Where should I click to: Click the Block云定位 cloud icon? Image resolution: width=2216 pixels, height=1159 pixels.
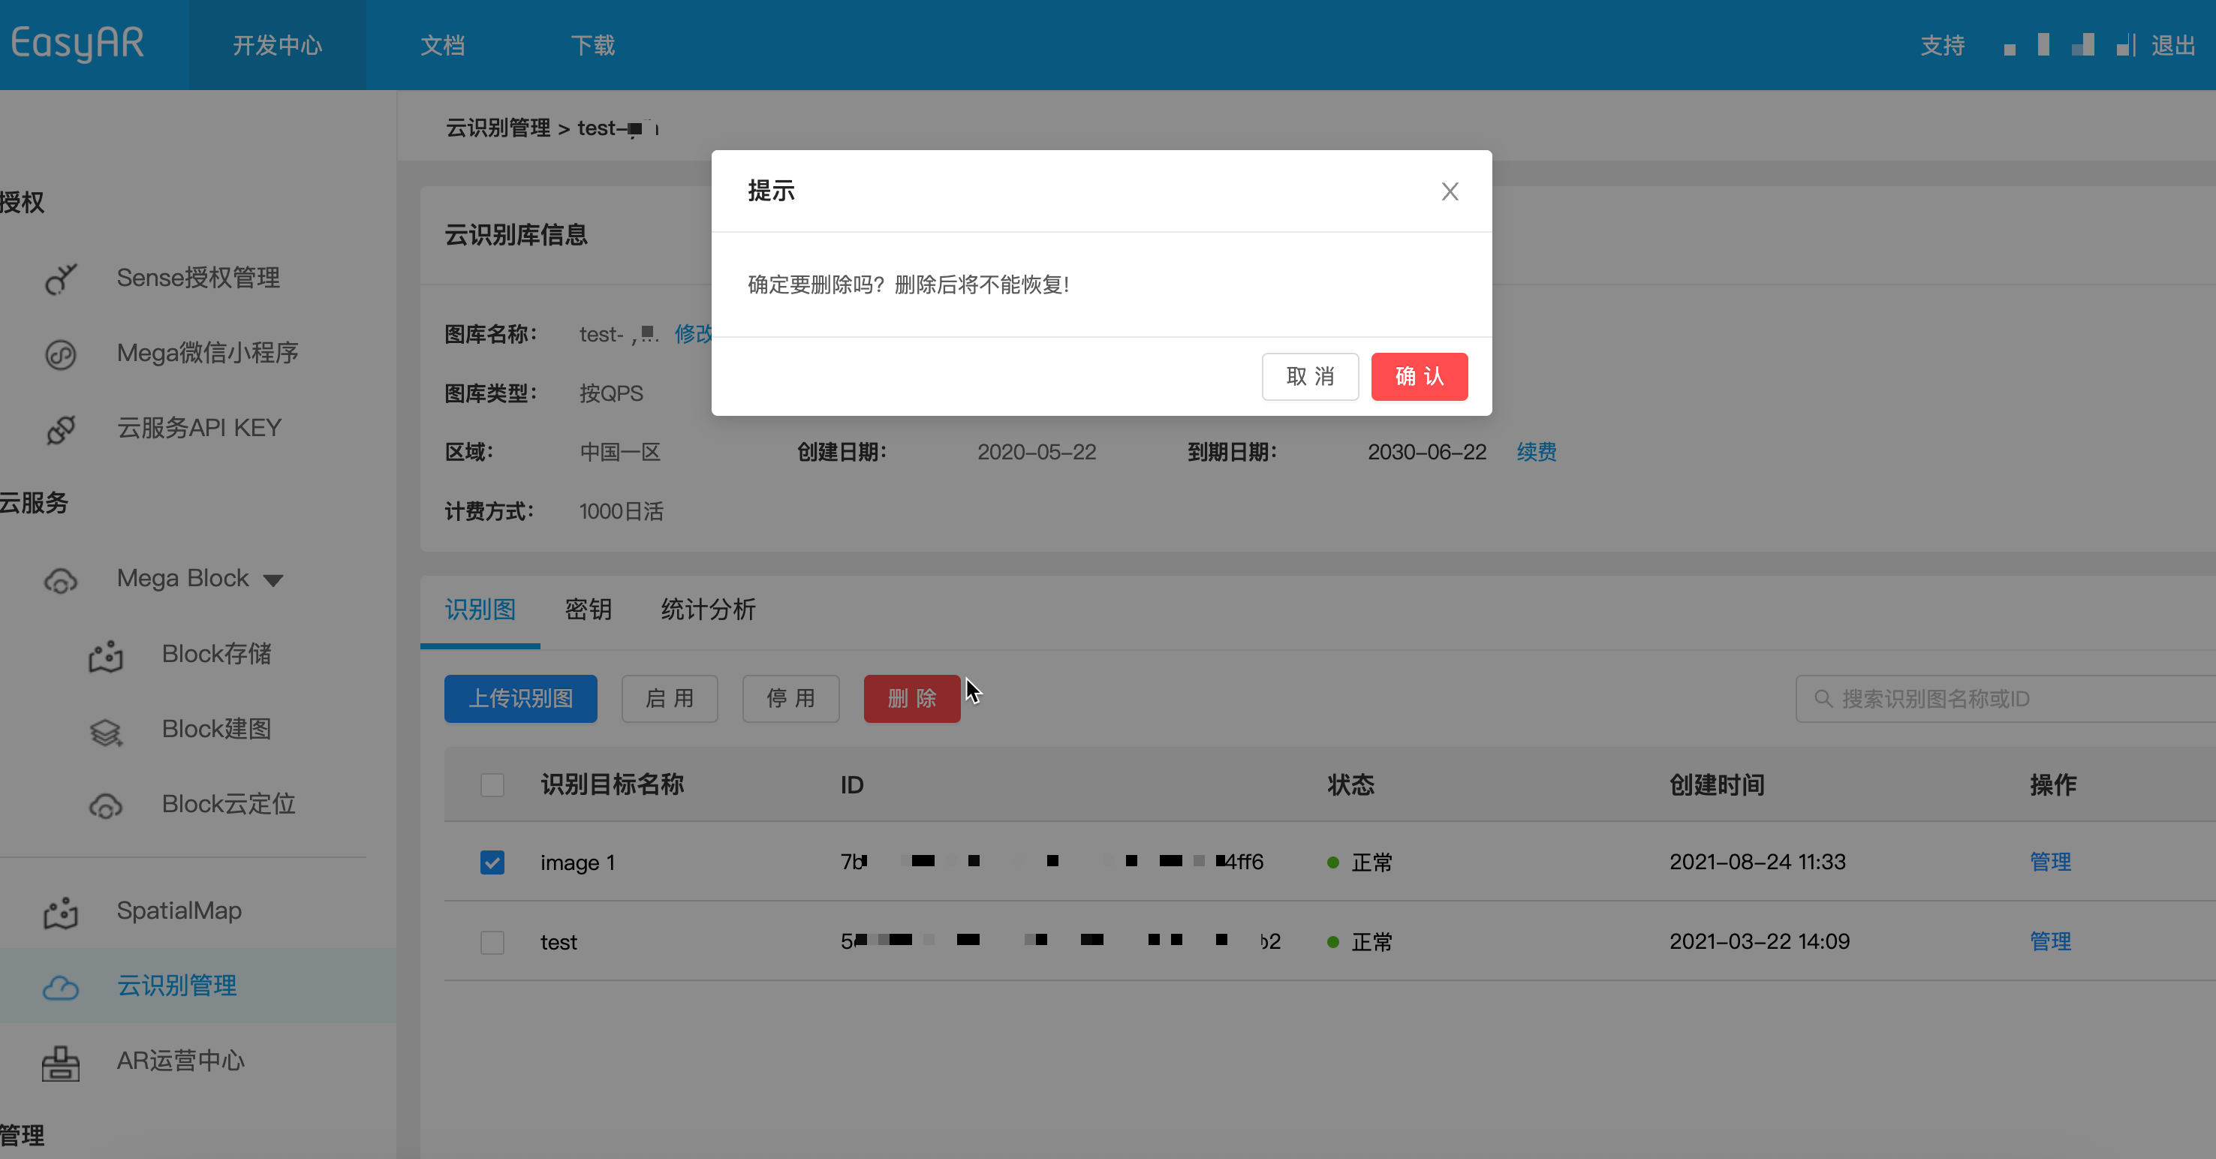106,805
